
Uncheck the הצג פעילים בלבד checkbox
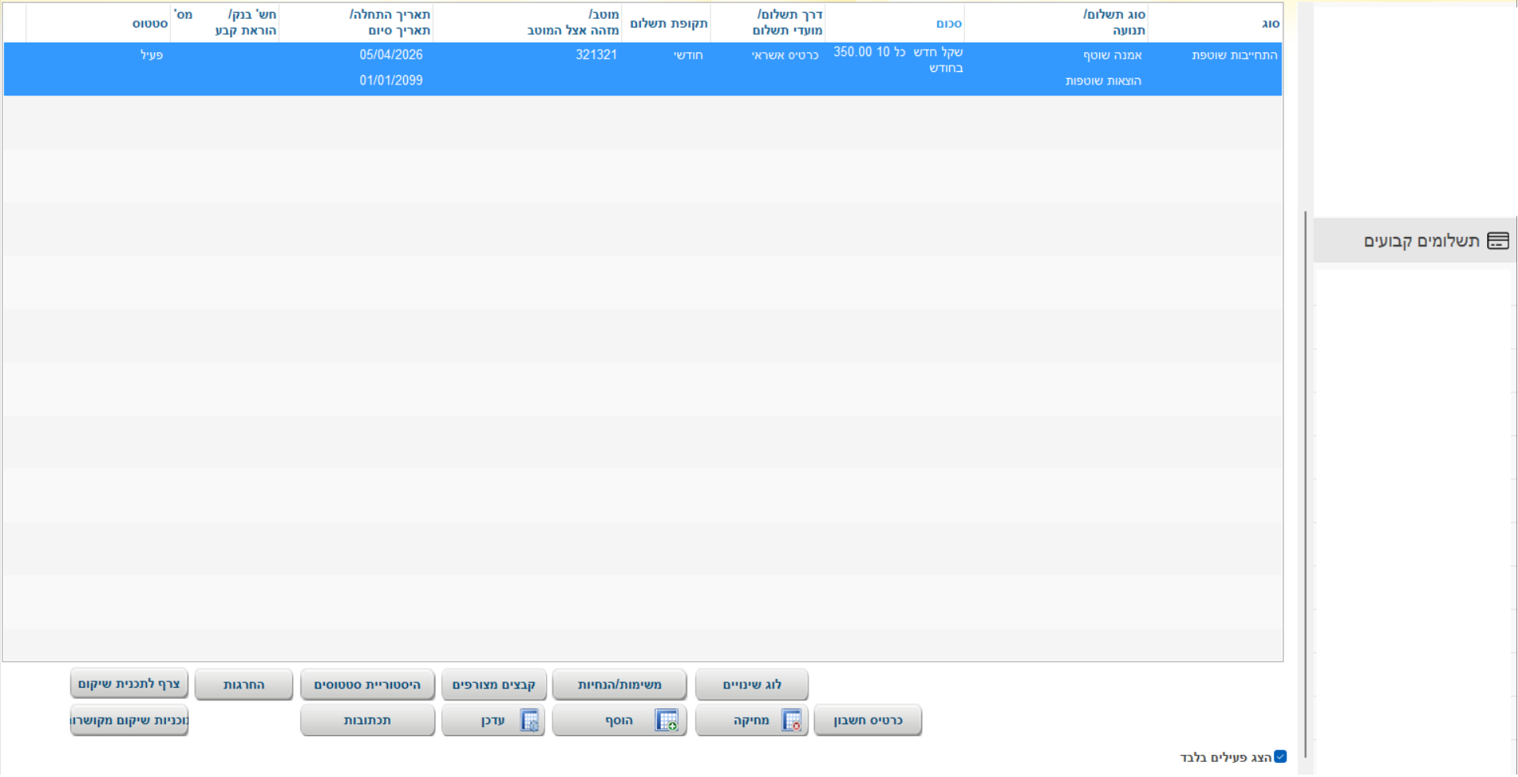[x=1280, y=756]
